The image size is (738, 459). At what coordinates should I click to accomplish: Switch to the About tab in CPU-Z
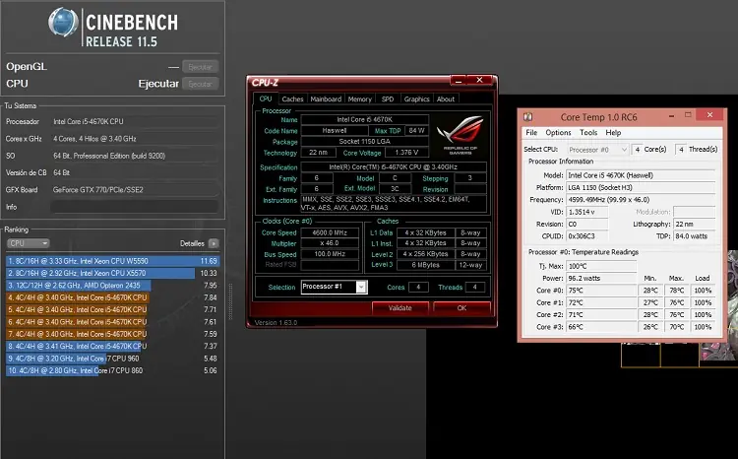(445, 98)
